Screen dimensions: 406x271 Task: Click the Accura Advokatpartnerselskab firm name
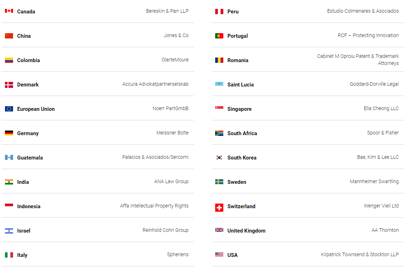pos(155,84)
